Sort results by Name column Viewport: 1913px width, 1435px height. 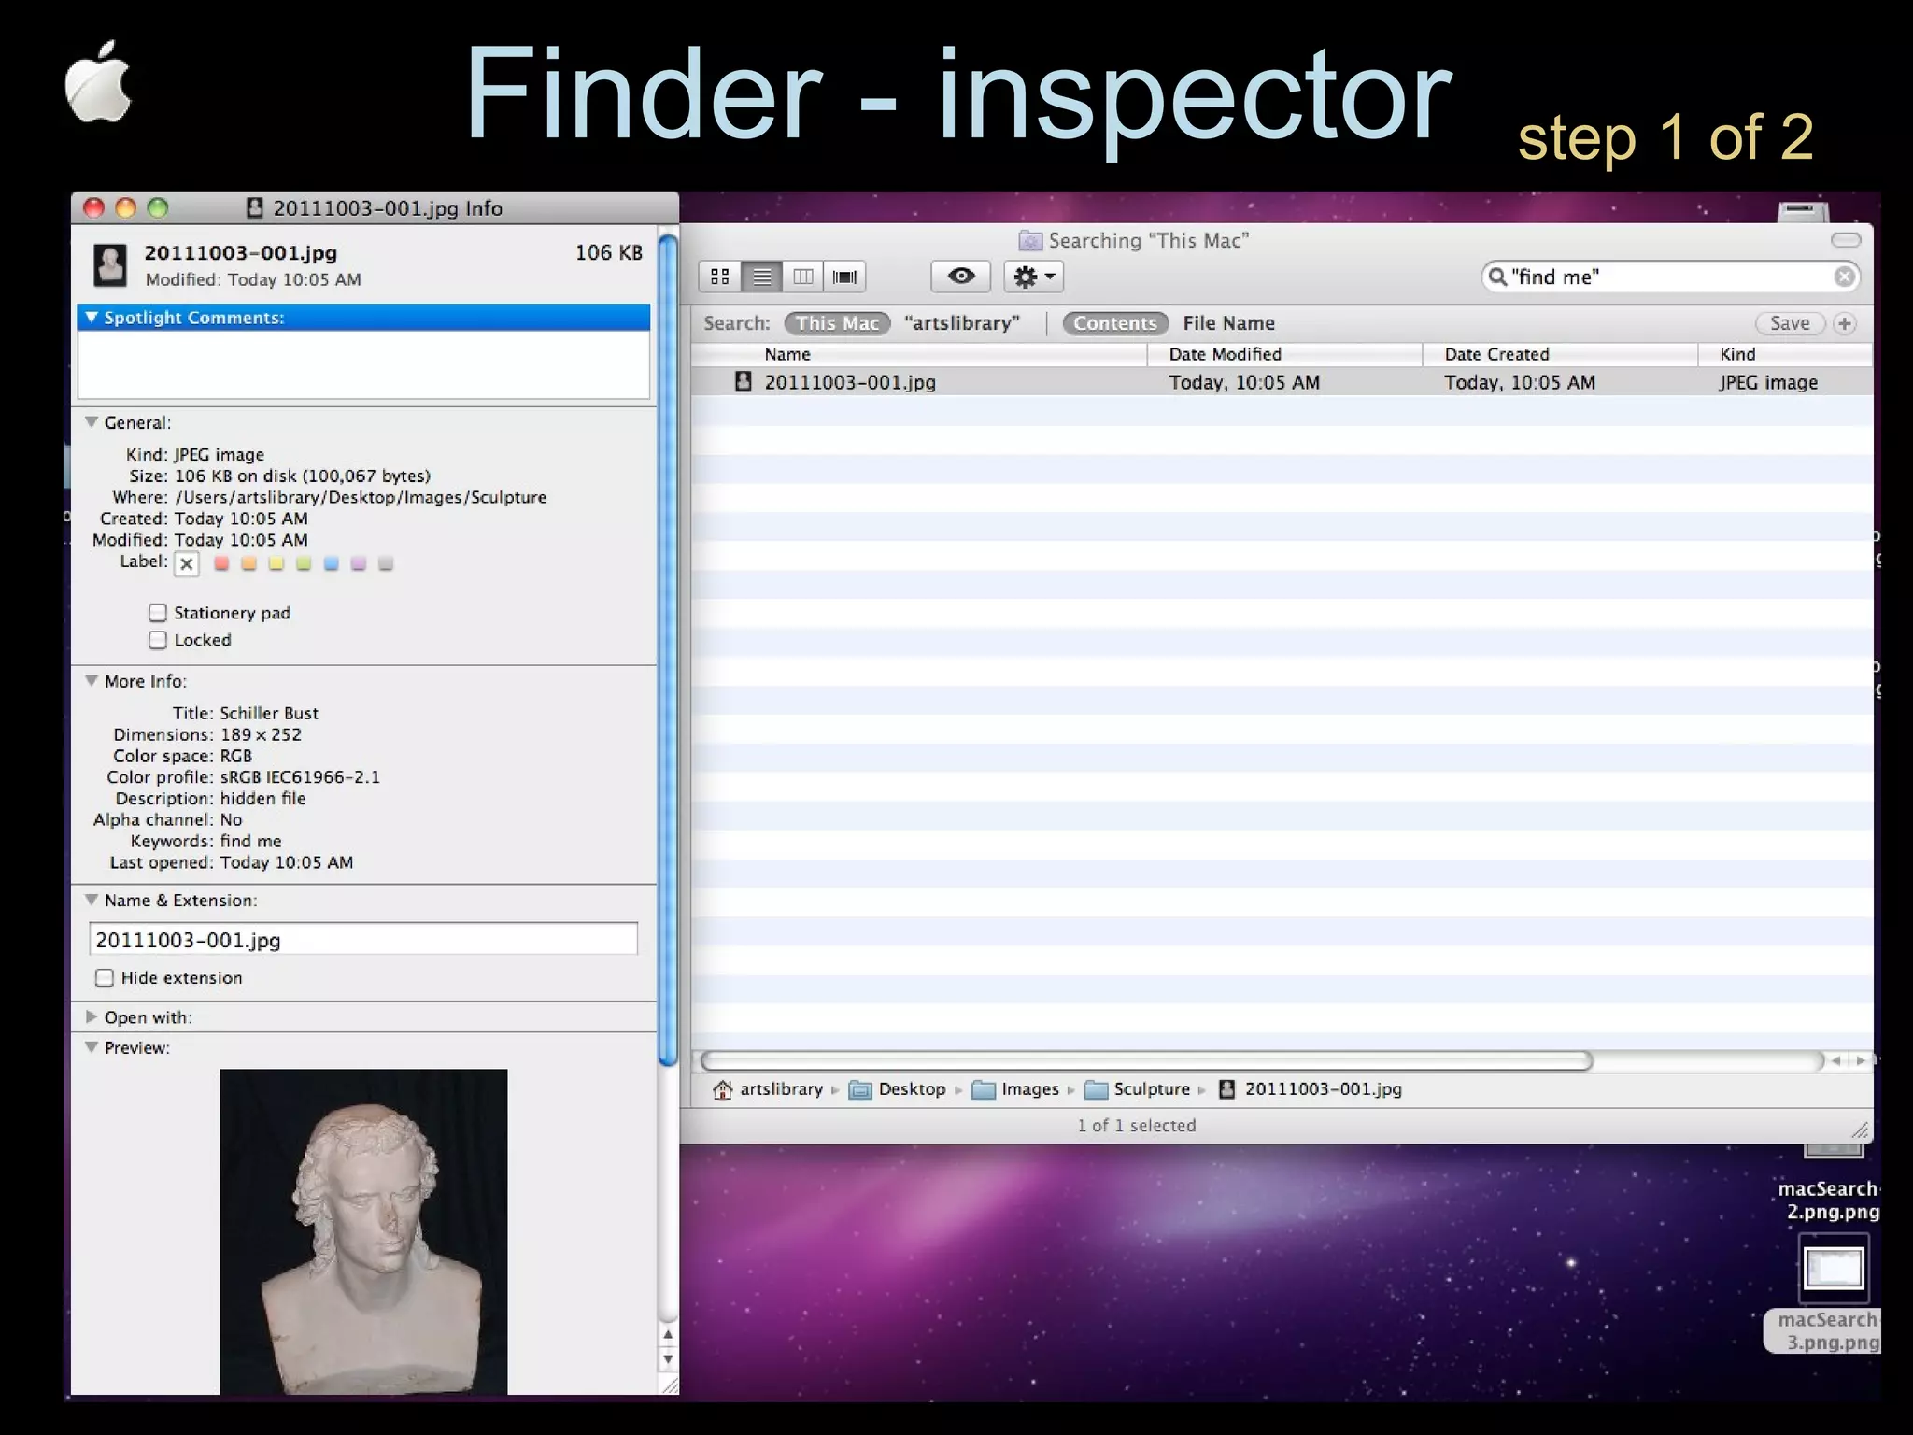(x=919, y=354)
